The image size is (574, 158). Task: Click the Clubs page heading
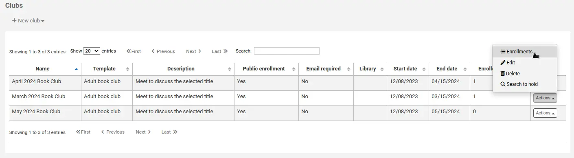(x=14, y=6)
